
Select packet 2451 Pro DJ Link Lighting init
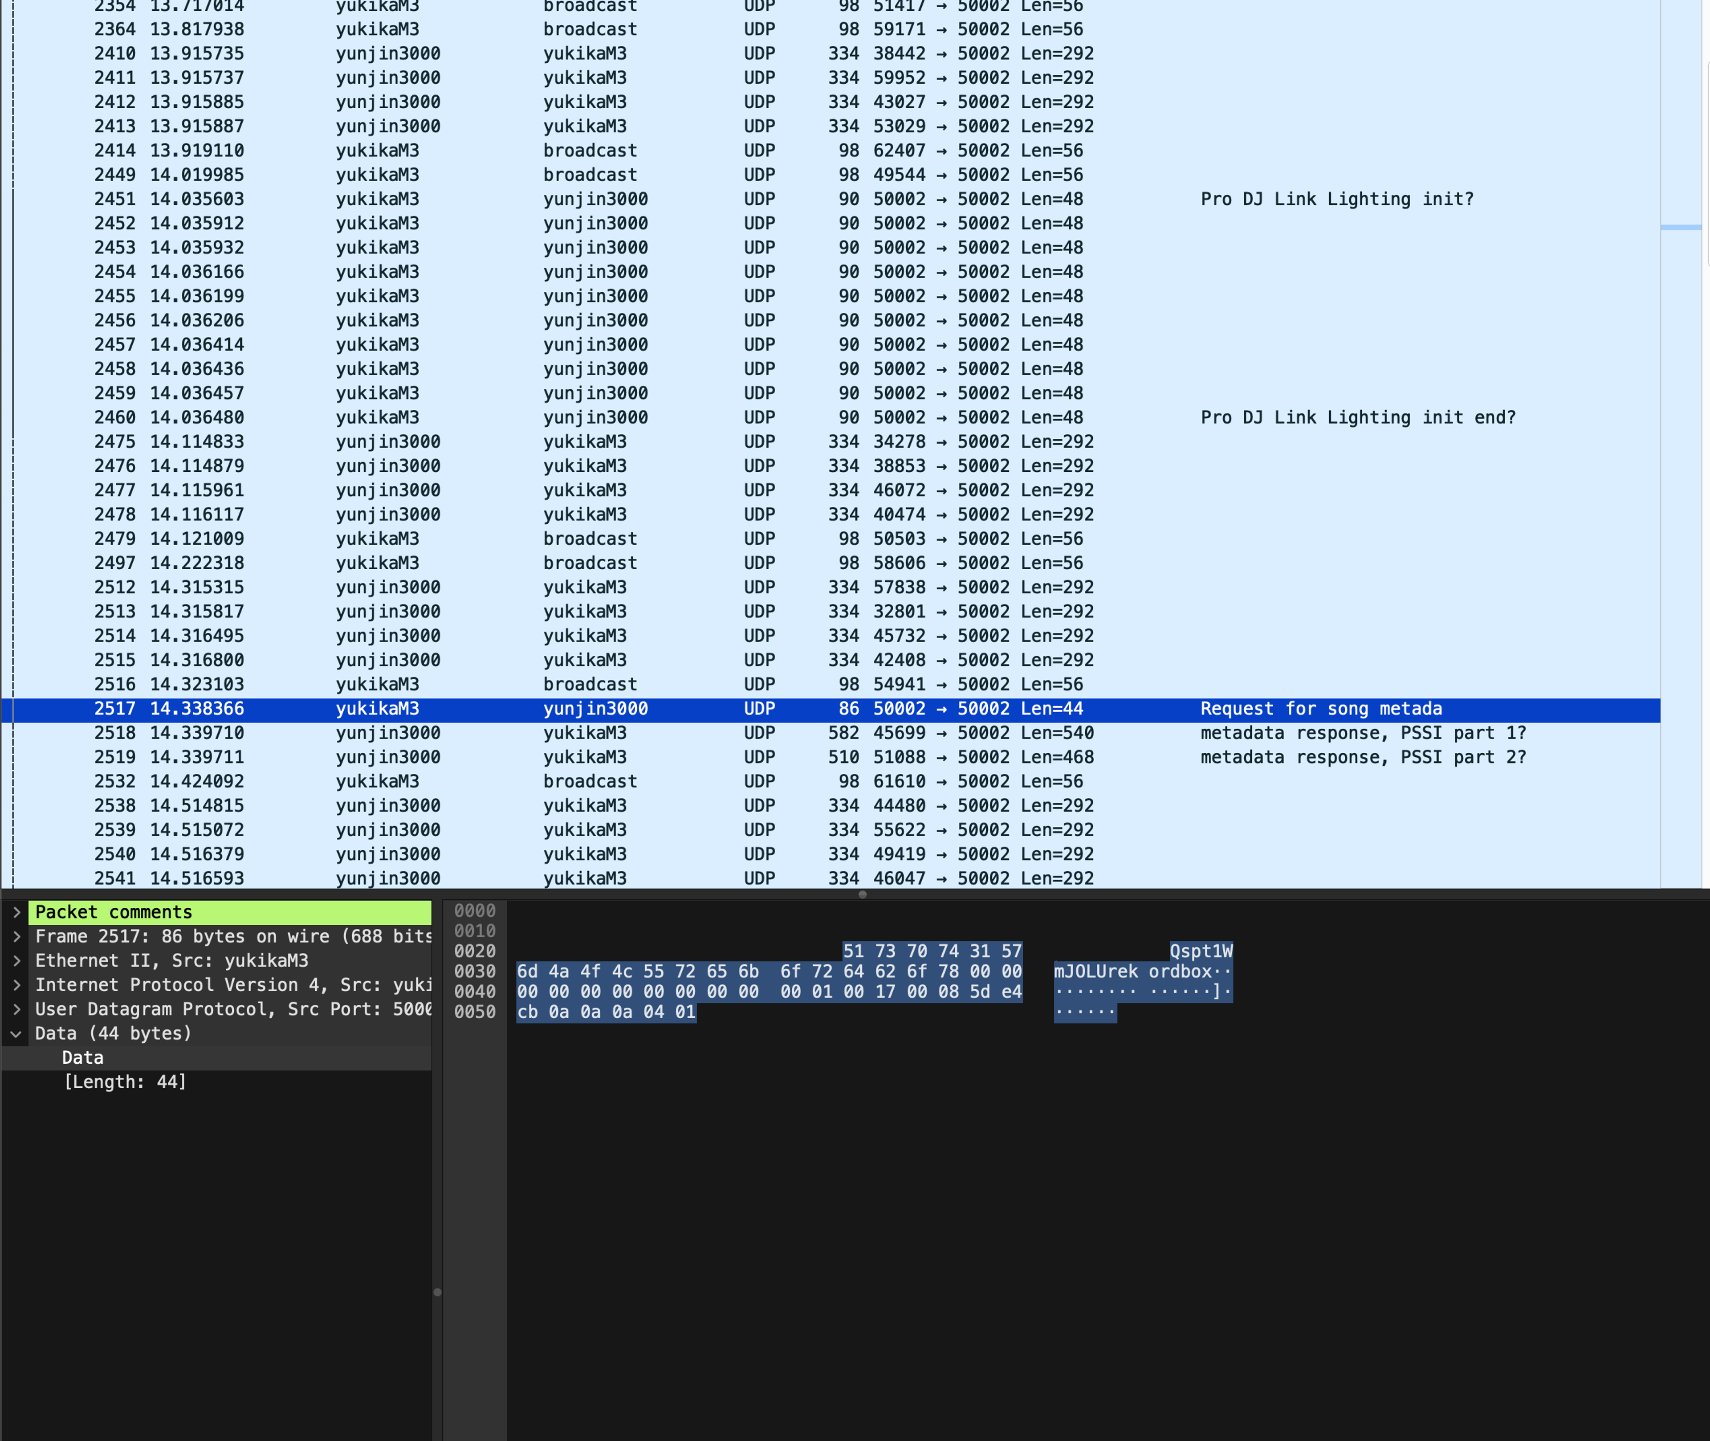pos(831,199)
